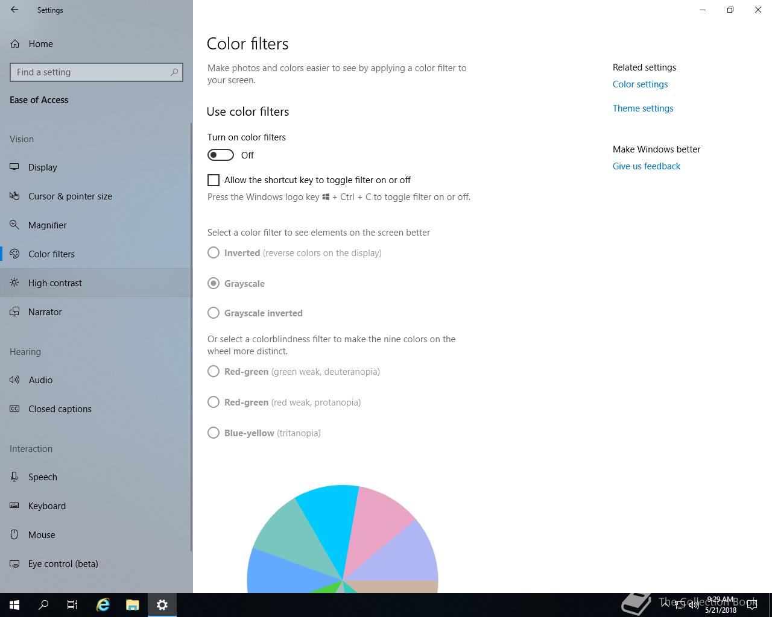Select Red-green protanopia filter
The image size is (772, 617).
[x=214, y=402]
